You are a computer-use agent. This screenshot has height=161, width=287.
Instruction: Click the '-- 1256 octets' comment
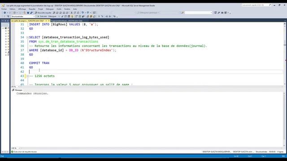42,76
